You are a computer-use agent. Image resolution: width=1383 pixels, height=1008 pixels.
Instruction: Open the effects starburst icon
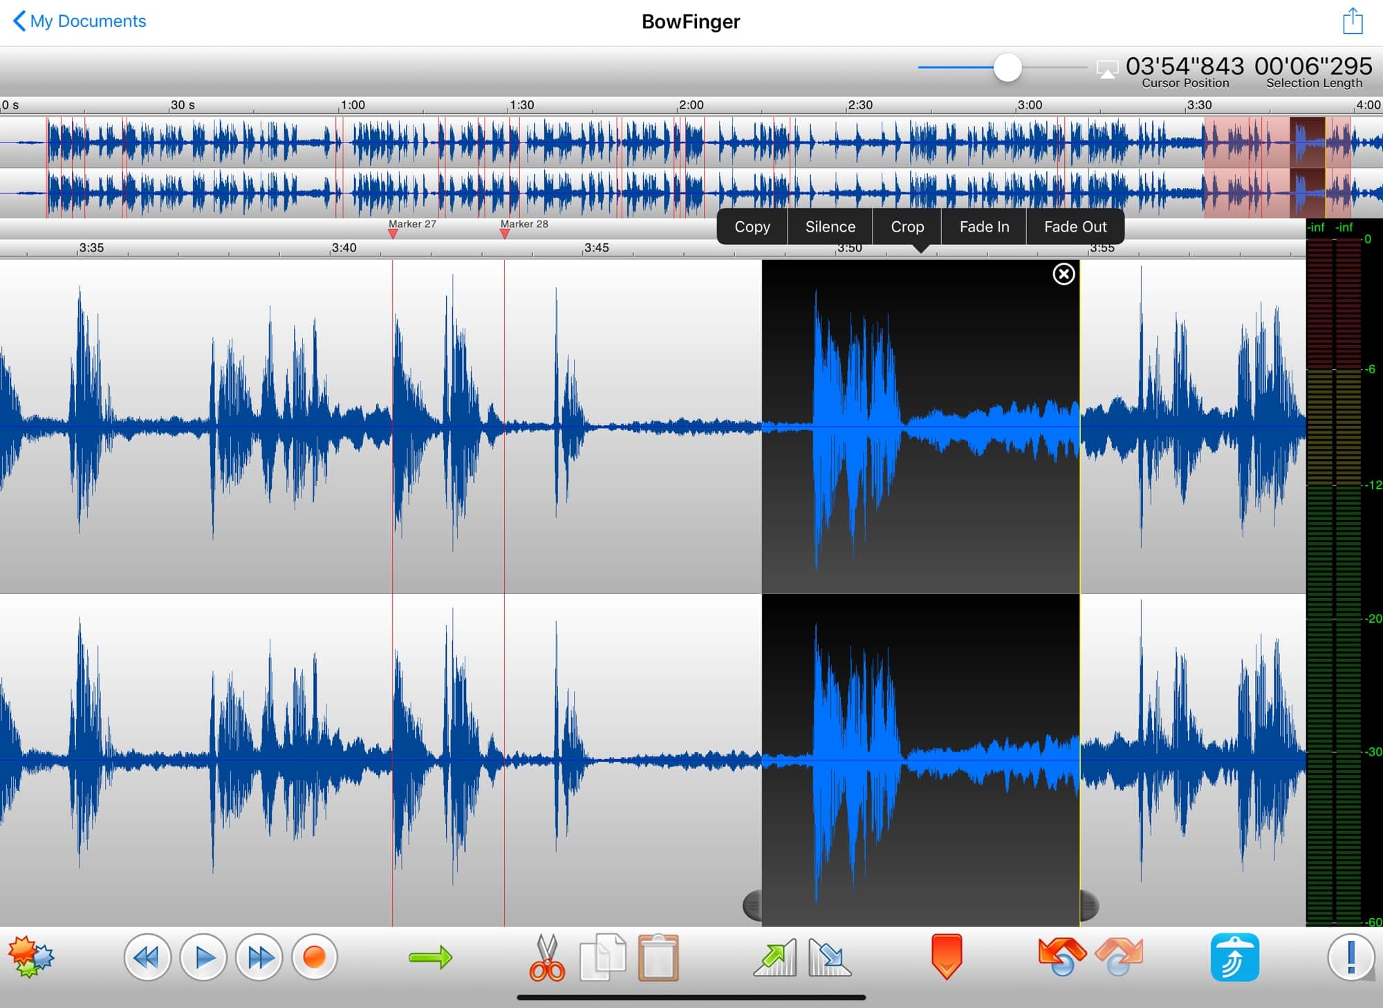[31, 957]
